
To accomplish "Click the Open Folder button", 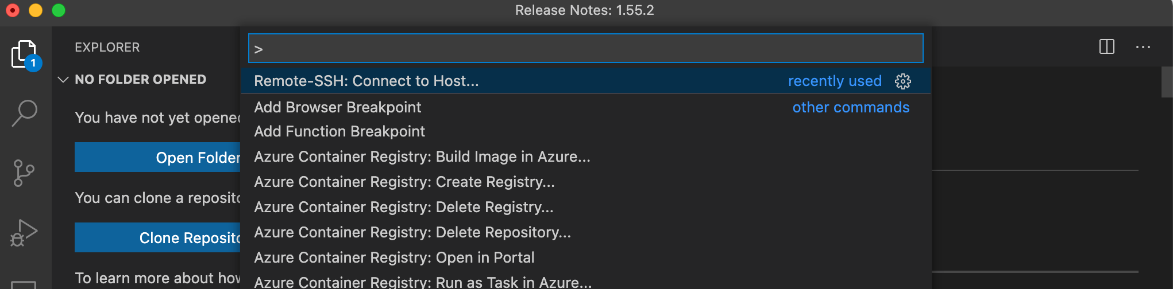I will (158, 158).
